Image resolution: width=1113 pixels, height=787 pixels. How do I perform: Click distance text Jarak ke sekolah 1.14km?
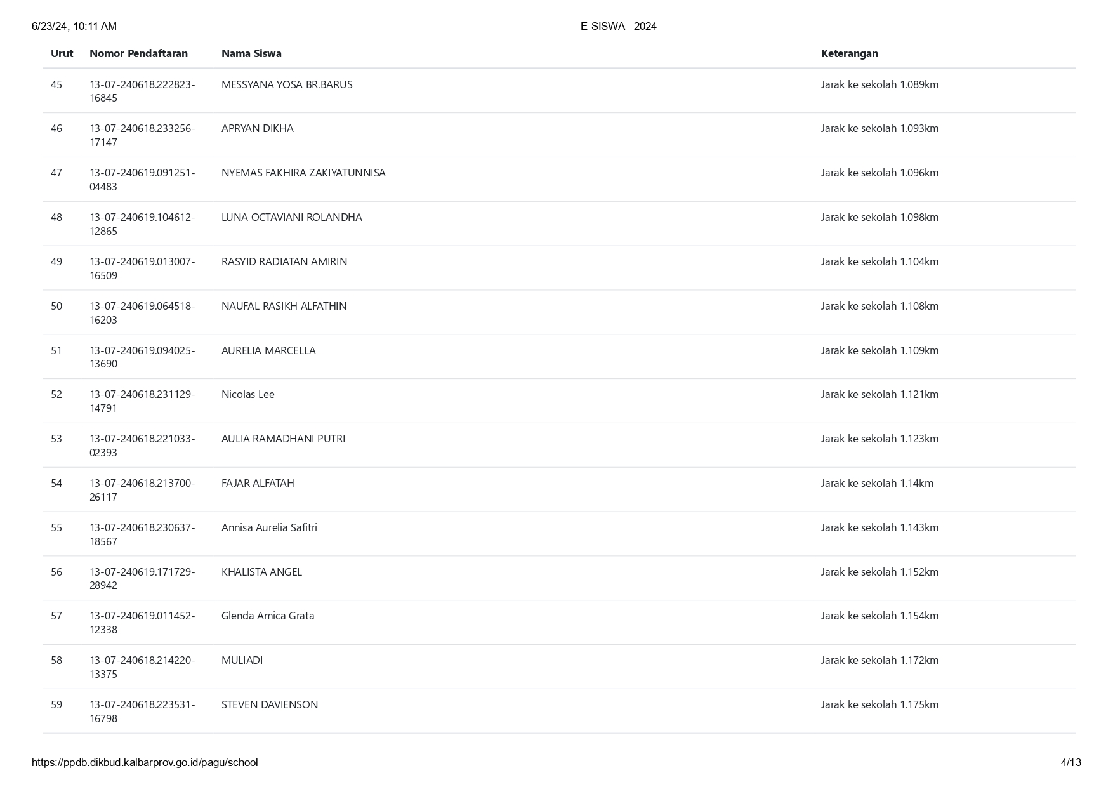(x=877, y=483)
